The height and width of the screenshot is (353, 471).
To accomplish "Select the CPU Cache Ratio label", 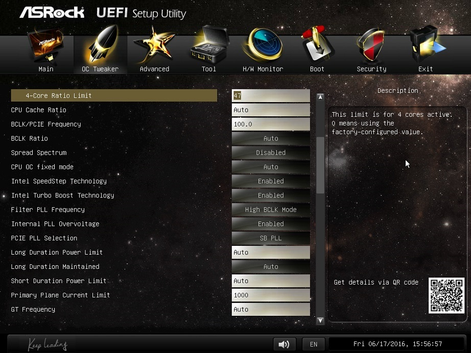I will [38, 110].
